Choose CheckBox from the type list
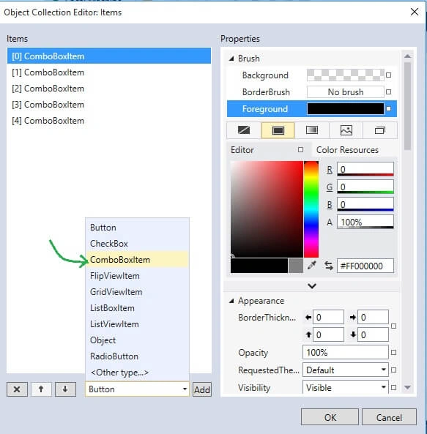 [138, 244]
